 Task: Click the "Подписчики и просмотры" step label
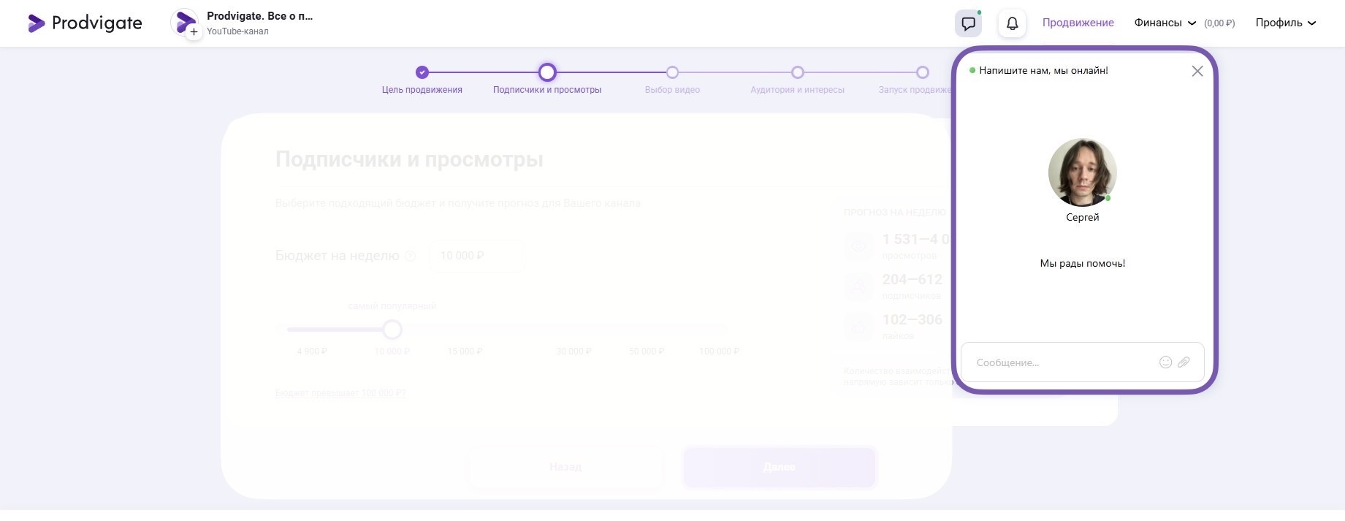click(x=546, y=90)
